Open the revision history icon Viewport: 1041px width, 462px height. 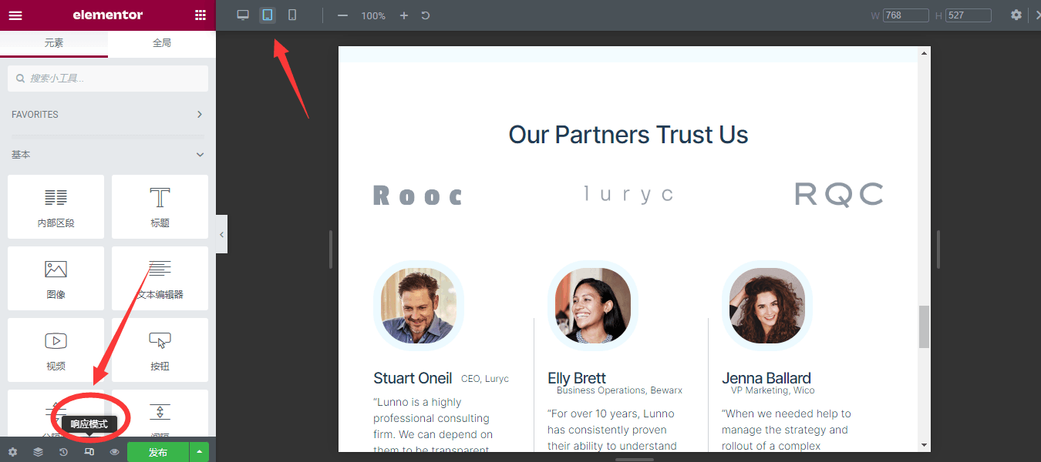(x=63, y=452)
